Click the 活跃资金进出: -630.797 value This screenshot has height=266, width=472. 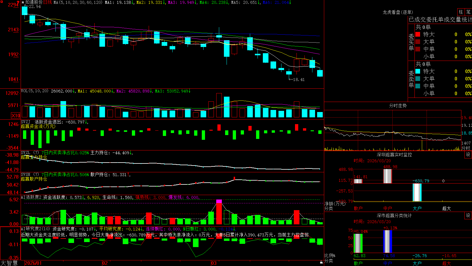pos(61,122)
